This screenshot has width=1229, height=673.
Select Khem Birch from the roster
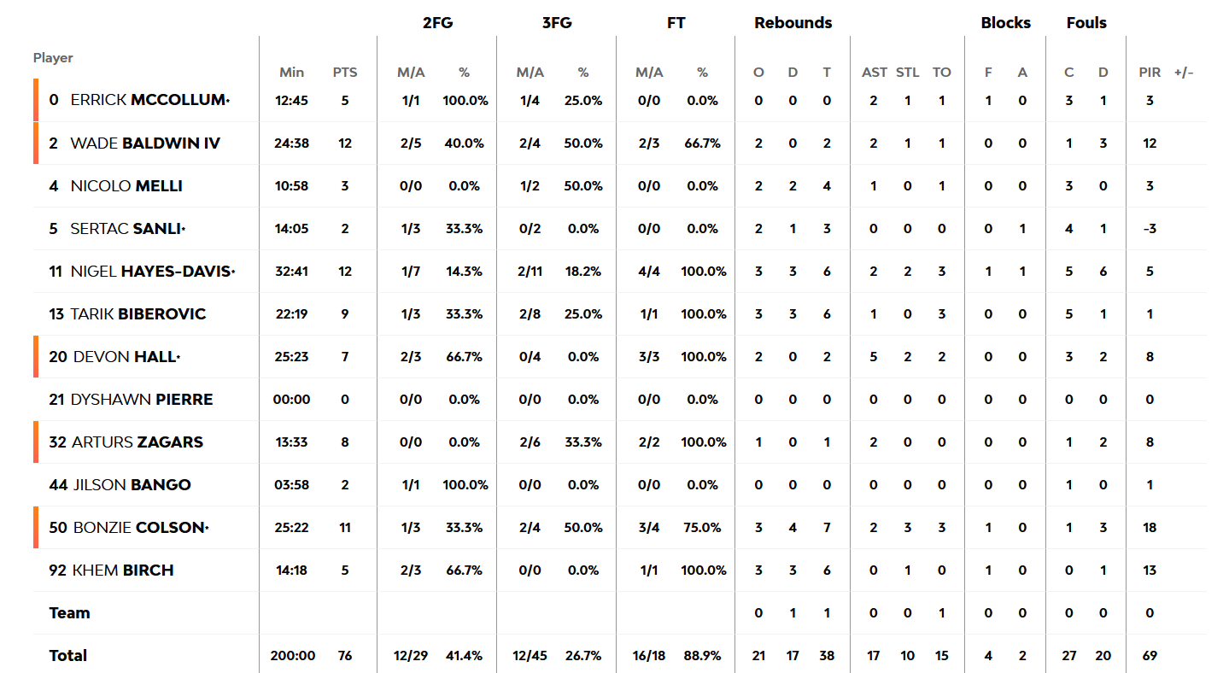[121, 570]
